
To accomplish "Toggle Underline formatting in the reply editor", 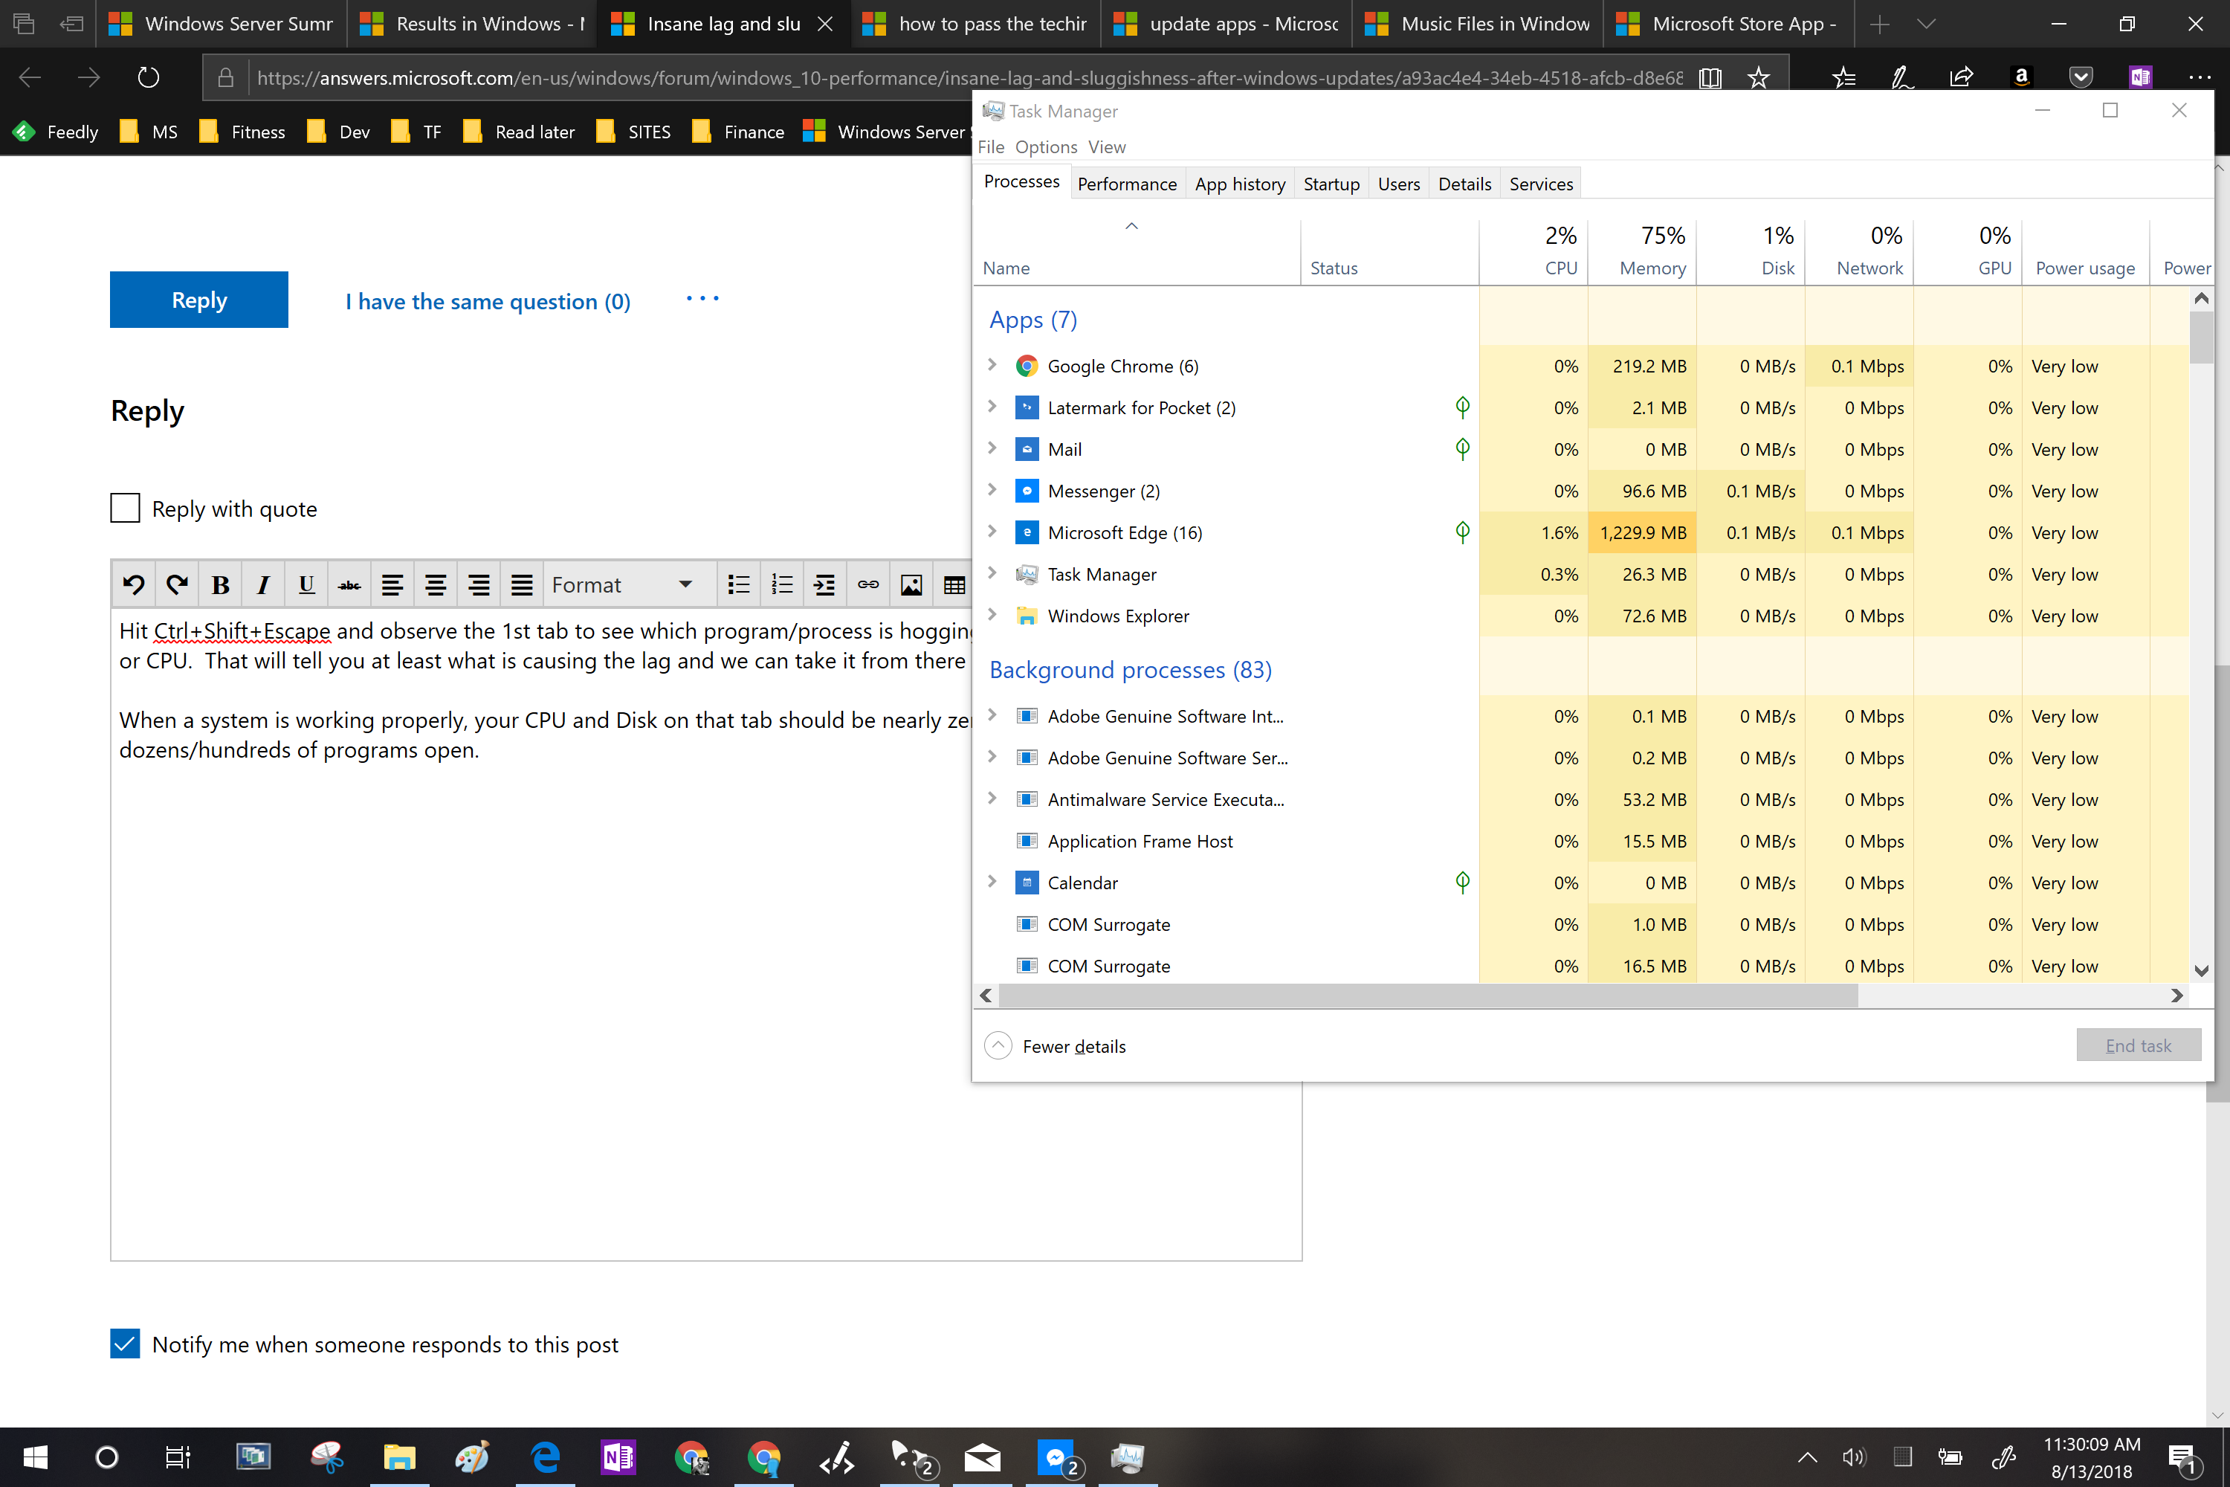I will pyautogui.click(x=306, y=584).
